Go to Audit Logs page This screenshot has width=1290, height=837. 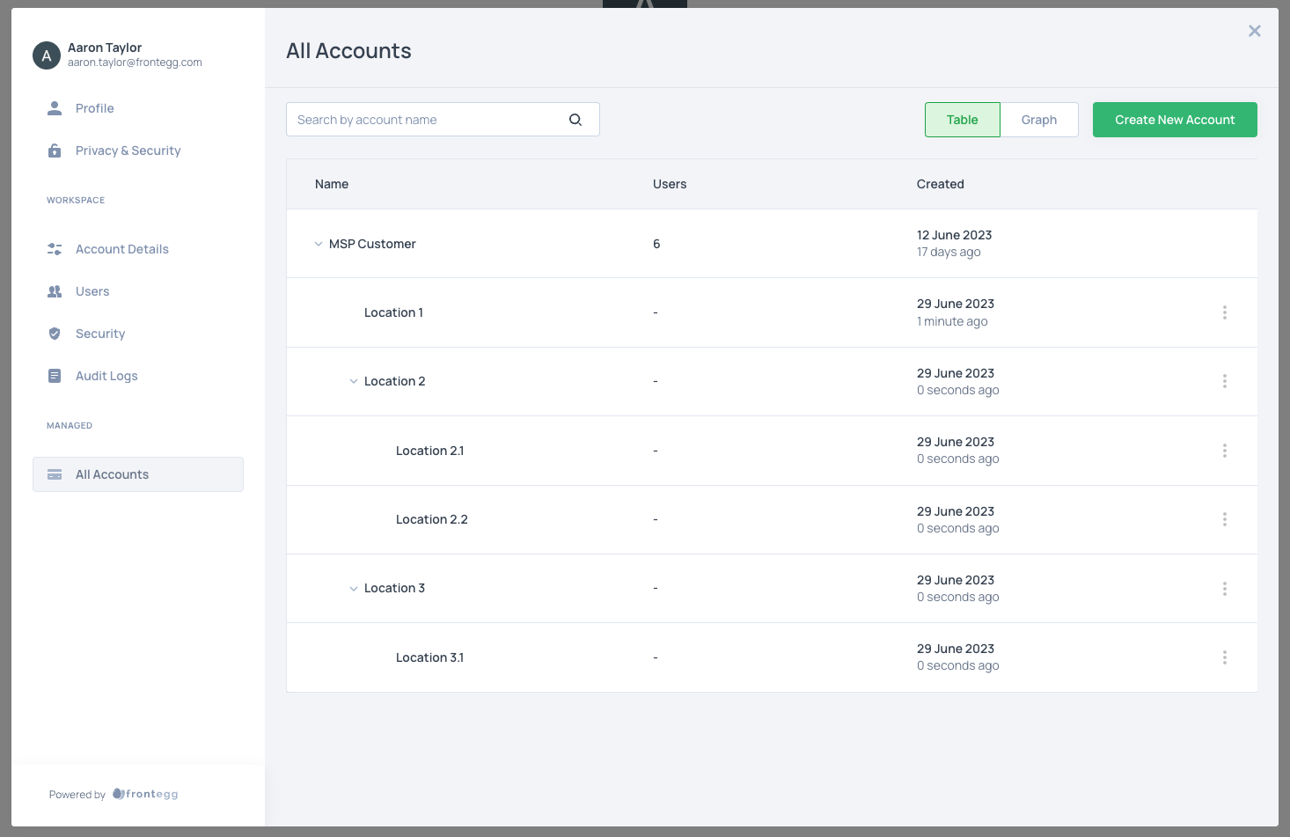(106, 376)
